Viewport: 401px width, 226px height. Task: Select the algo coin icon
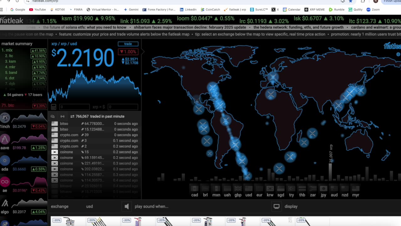pyautogui.click(x=5, y=203)
